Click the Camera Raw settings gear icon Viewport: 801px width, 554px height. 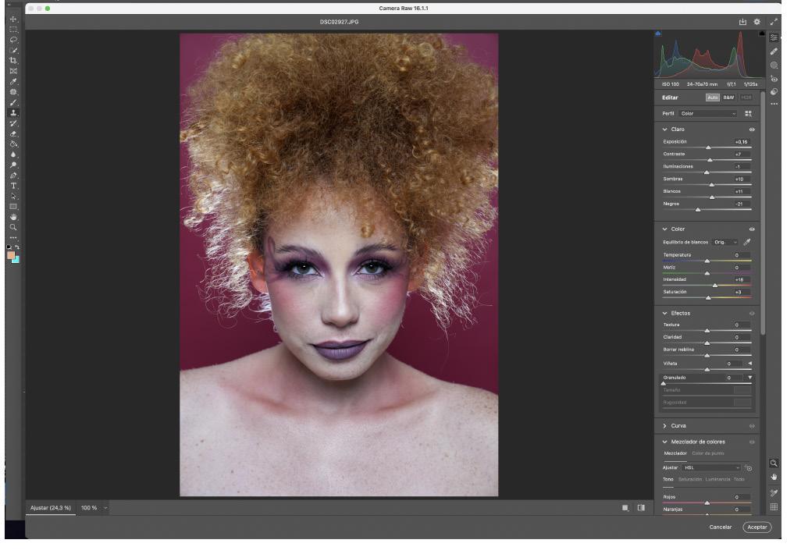point(757,22)
